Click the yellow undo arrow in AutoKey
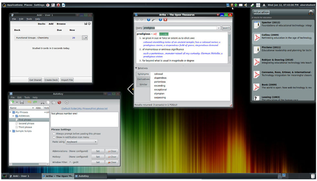The image size is (317, 181). (29, 102)
